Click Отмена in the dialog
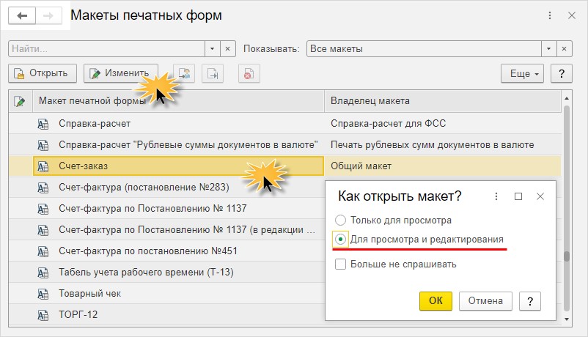Viewport: 588px width, 337px height. [x=485, y=301]
